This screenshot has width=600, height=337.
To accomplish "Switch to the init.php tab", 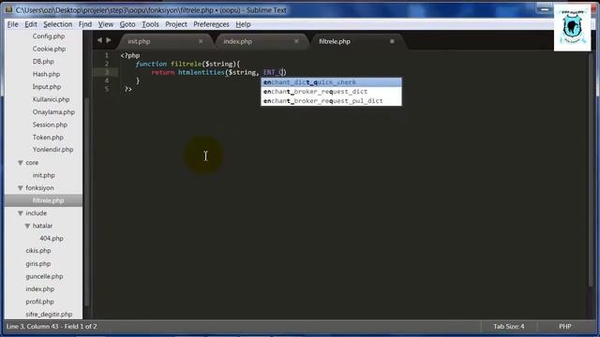I will click(x=139, y=41).
